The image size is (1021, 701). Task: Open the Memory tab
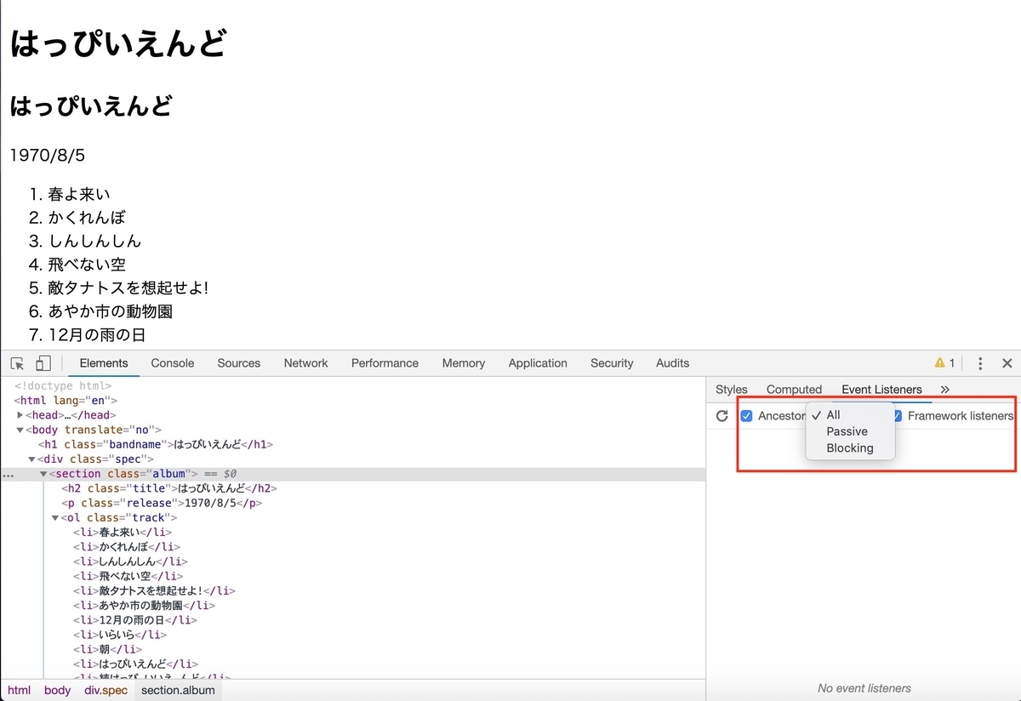tap(464, 363)
